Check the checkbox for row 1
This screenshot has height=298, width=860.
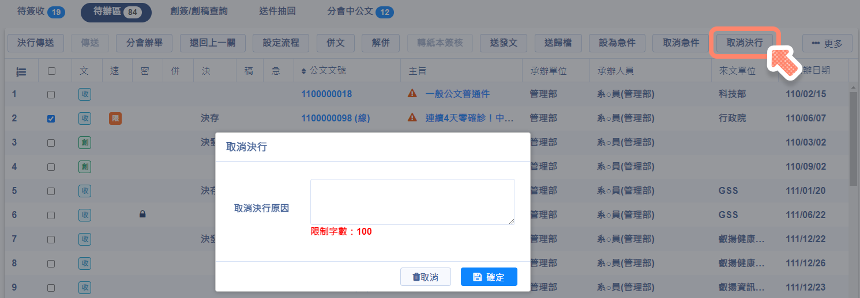coord(51,94)
